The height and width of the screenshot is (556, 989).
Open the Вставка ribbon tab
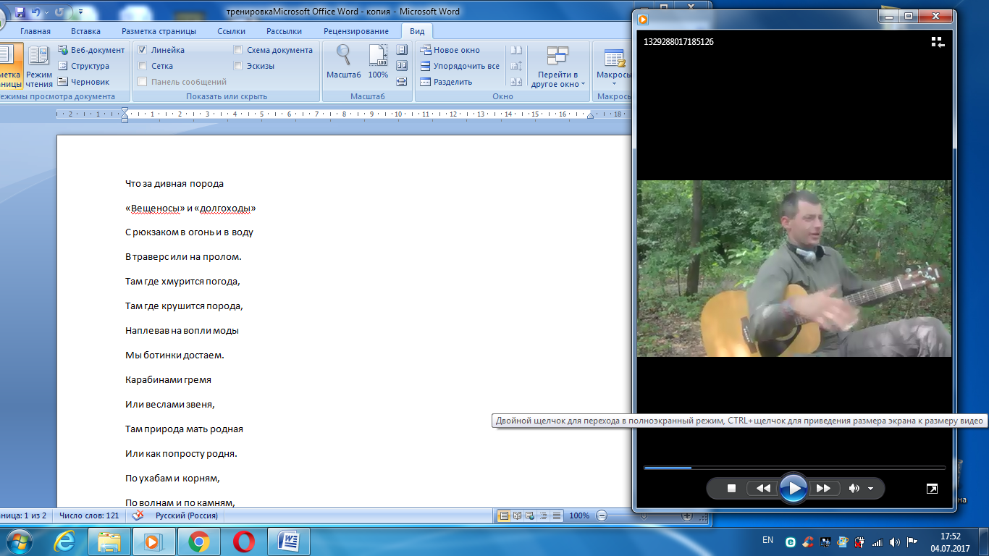pos(86,31)
